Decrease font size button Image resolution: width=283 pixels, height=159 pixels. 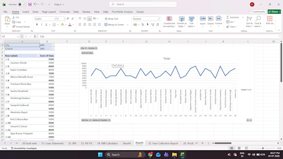tap(73, 19)
